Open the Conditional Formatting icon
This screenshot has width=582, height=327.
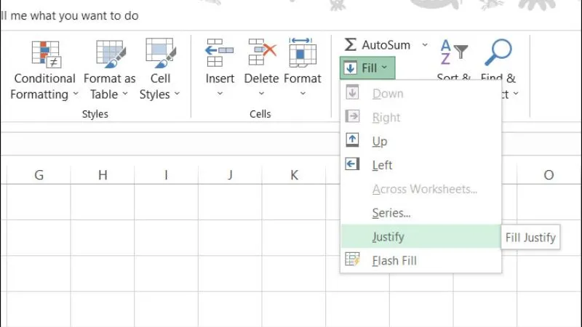click(x=46, y=54)
